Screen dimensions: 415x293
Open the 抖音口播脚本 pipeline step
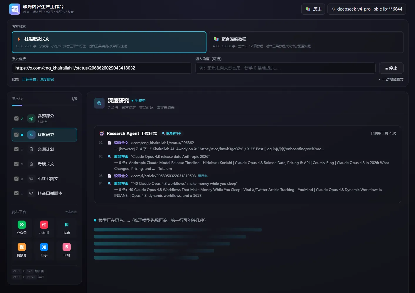44,193
